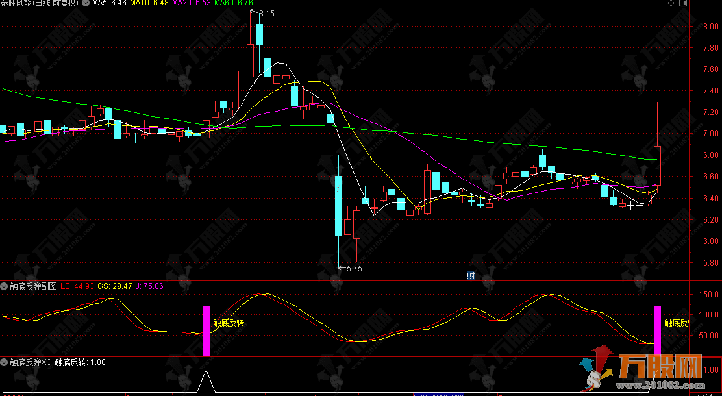
Task: Click the panel layout icon at top right
Action: click(x=683, y=3)
